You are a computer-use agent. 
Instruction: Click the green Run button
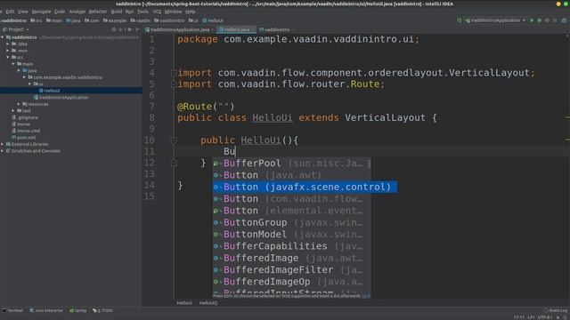[x=532, y=20]
